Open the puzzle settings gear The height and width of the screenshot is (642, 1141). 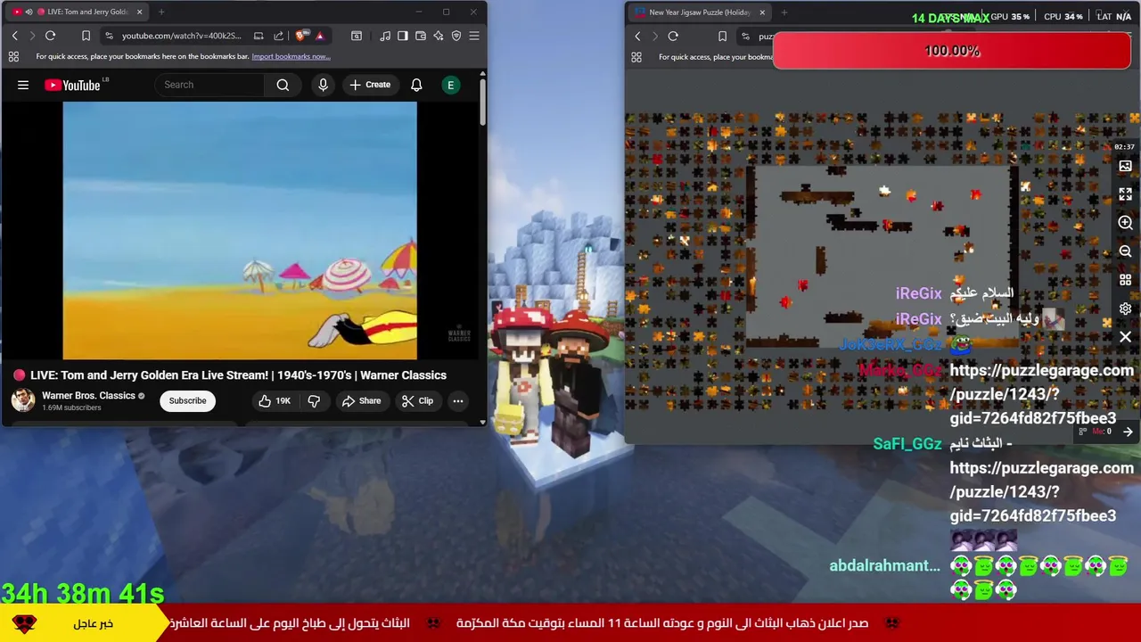pyautogui.click(x=1125, y=309)
